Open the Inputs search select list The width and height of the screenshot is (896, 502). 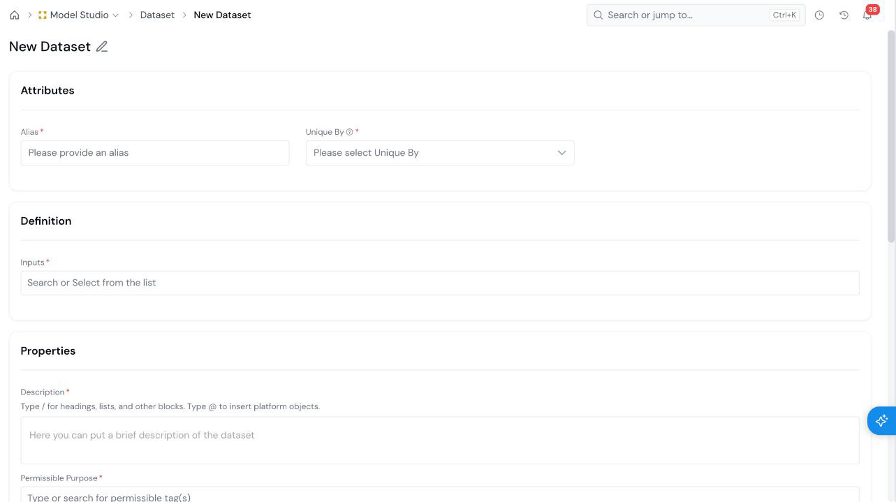[x=440, y=283]
